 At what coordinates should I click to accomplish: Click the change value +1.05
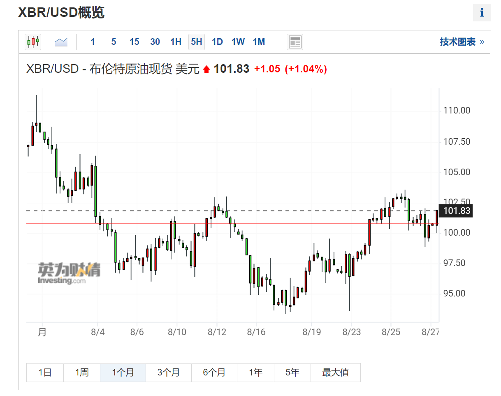click(x=267, y=69)
